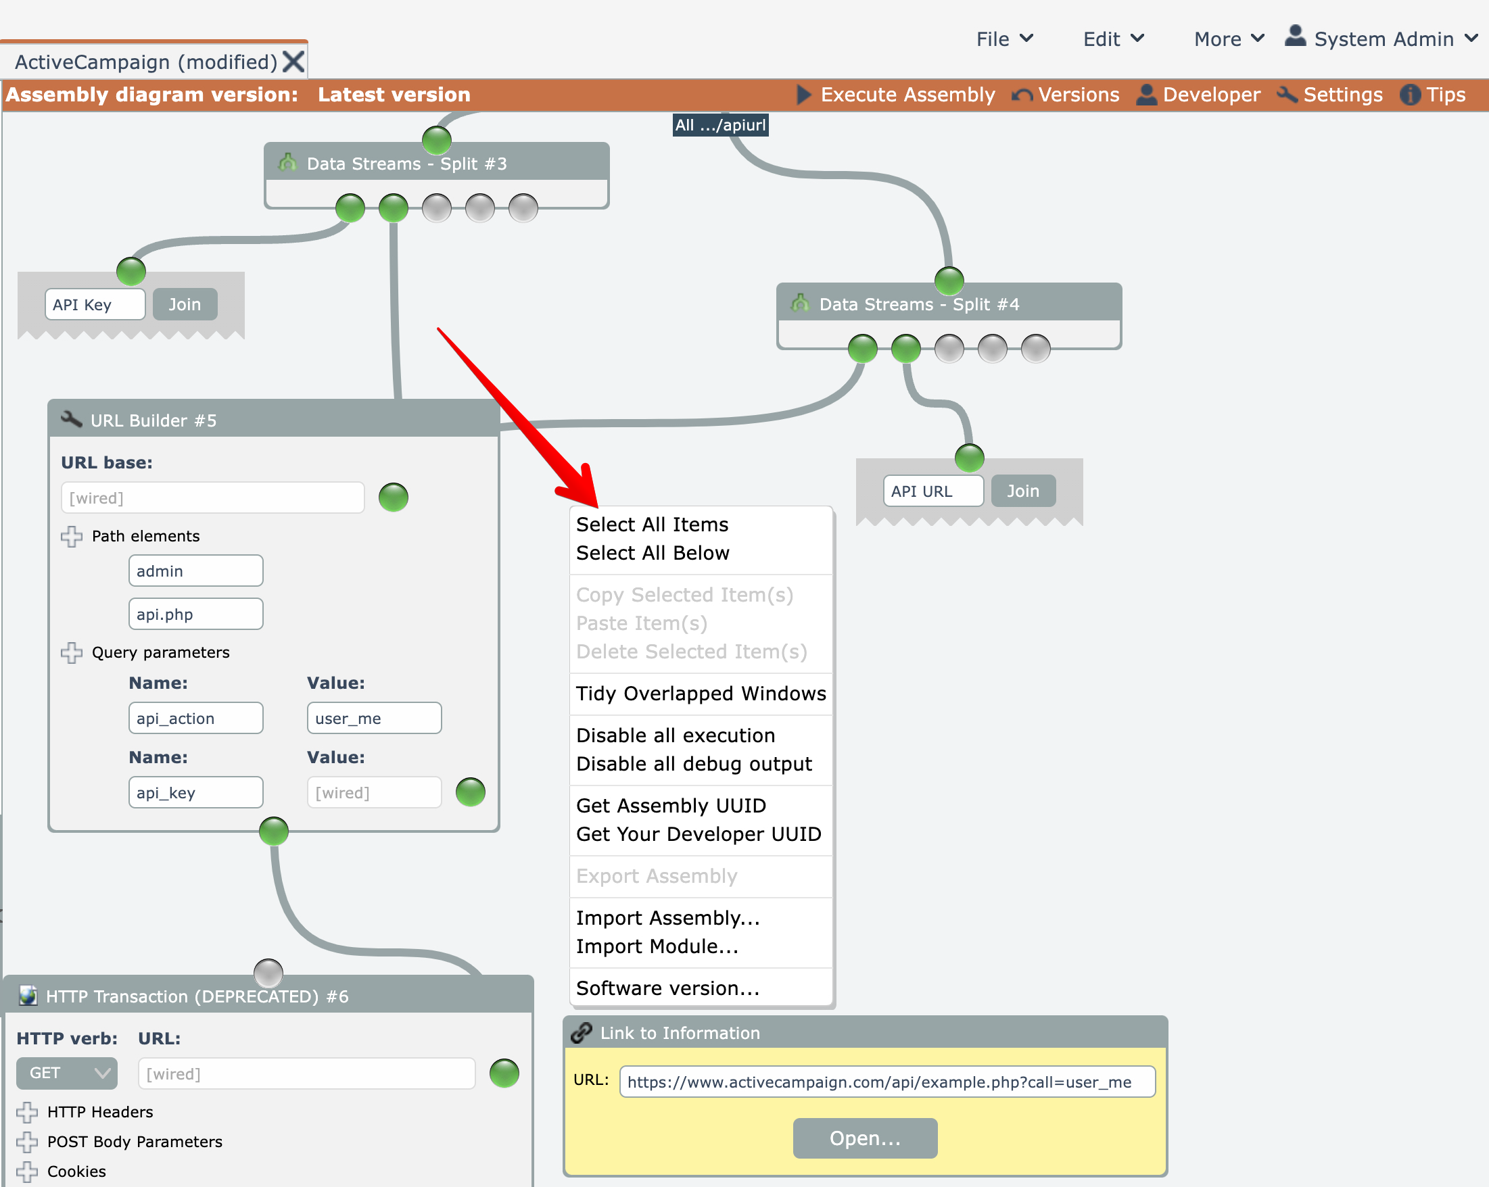Click the Link to Information chain icon
Screen dimensions: 1489x1187
click(582, 1032)
